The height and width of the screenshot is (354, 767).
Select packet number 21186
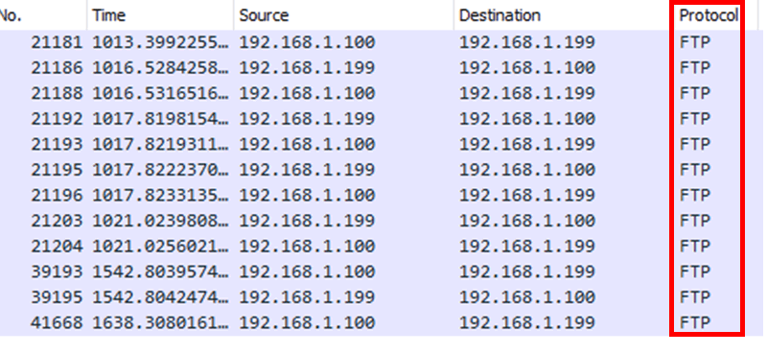pyautogui.click(x=383, y=67)
